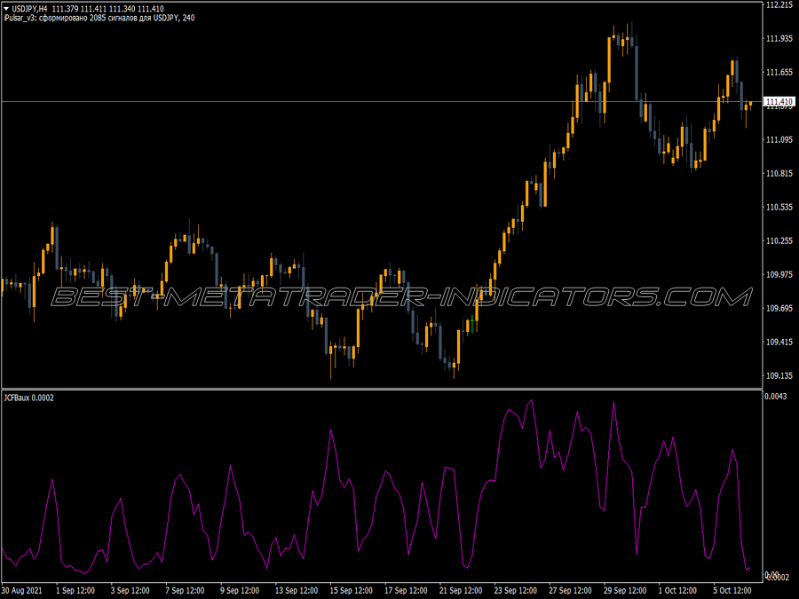799x599 pixels.
Task: Click the USDJPY,H4 symbol label
Action: coord(29,9)
